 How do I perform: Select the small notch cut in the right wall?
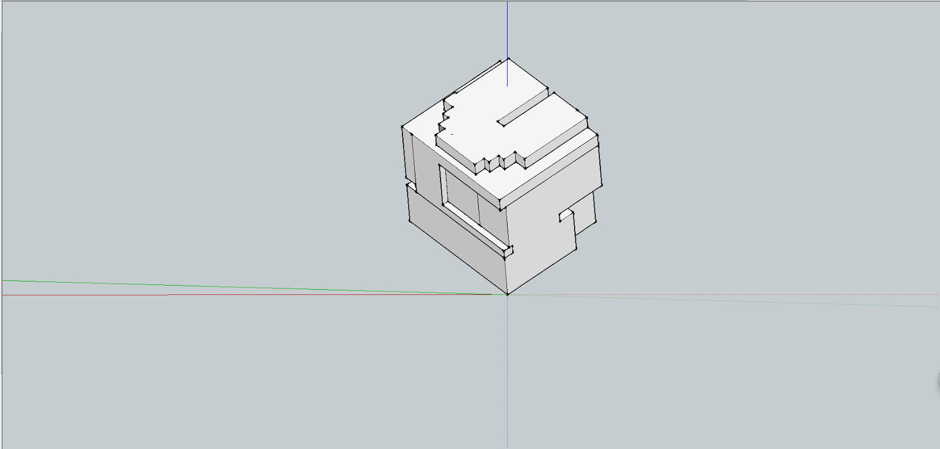coord(566,215)
